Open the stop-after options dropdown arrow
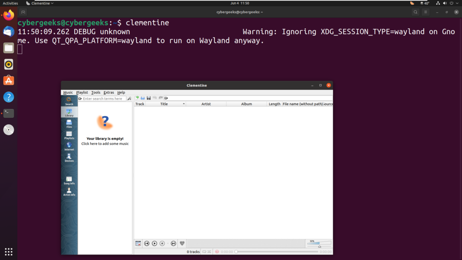This screenshot has height=260, width=462. tap(168, 244)
